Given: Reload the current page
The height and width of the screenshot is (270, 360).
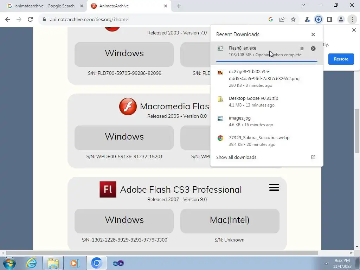Looking at the screenshot, I should pos(30,20).
